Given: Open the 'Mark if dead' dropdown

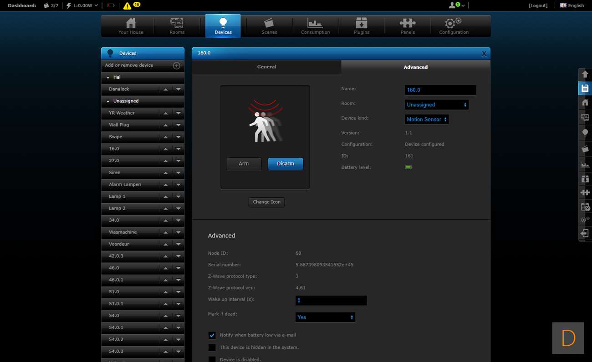Looking at the screenshot, I should pos(325,317).
